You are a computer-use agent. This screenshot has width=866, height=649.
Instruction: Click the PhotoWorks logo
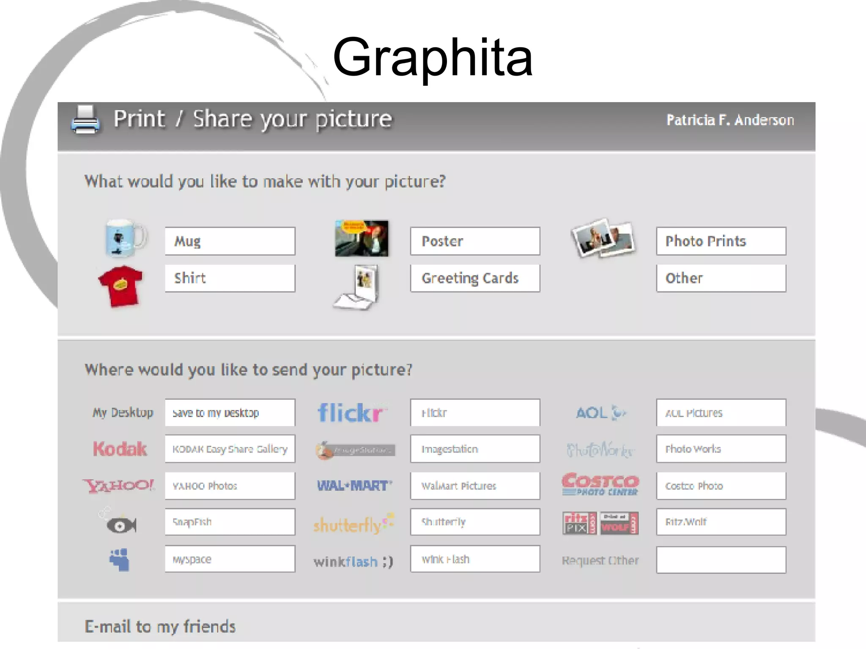[x=600, y=450]
